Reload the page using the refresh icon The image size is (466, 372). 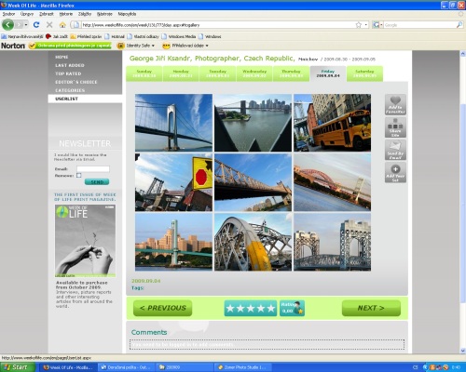point(36,25)
